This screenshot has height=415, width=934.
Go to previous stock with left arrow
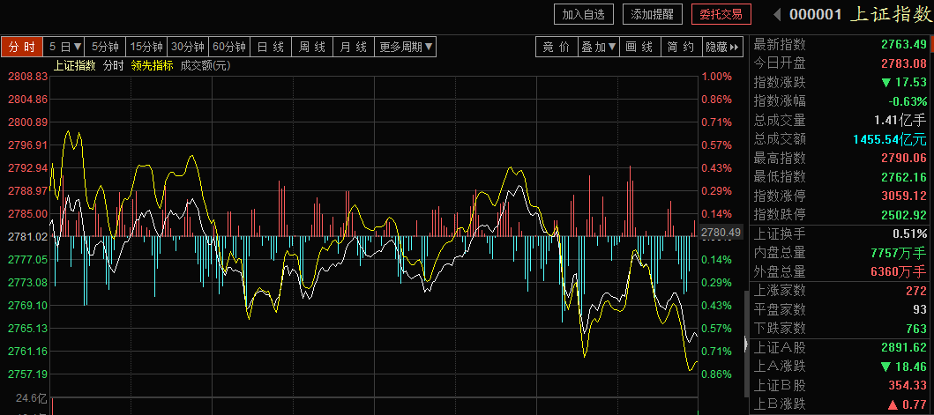coord(777,14)
